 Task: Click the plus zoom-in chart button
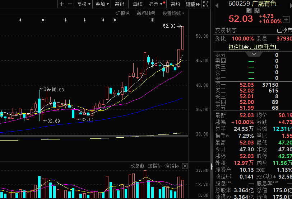62,4
